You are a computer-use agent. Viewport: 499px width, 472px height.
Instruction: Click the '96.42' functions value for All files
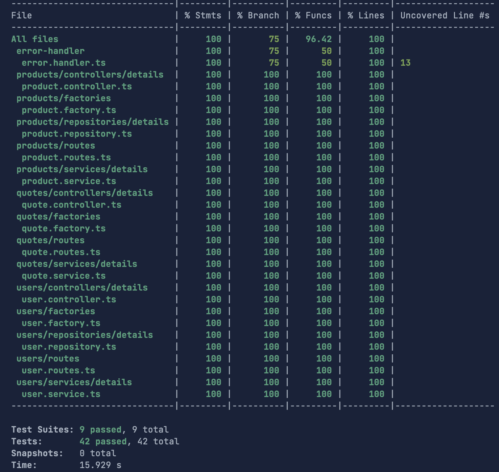[319, 39]
